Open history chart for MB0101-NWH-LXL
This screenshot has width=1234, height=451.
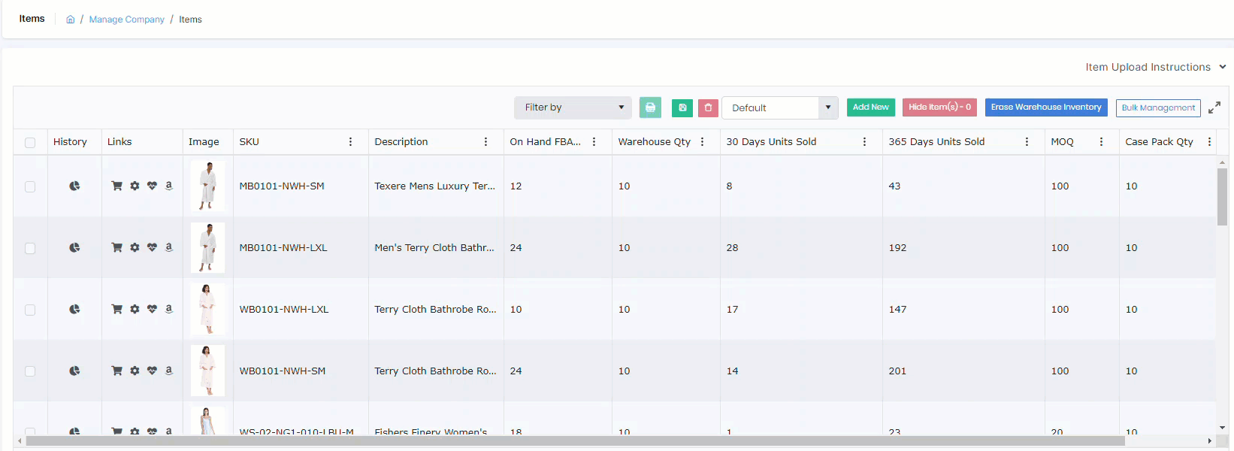coord(74,247)
